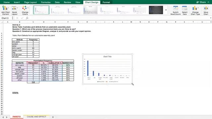Click the total cell showing 112
The height and width of the screenshot is (119, 212).
[33, 82]
